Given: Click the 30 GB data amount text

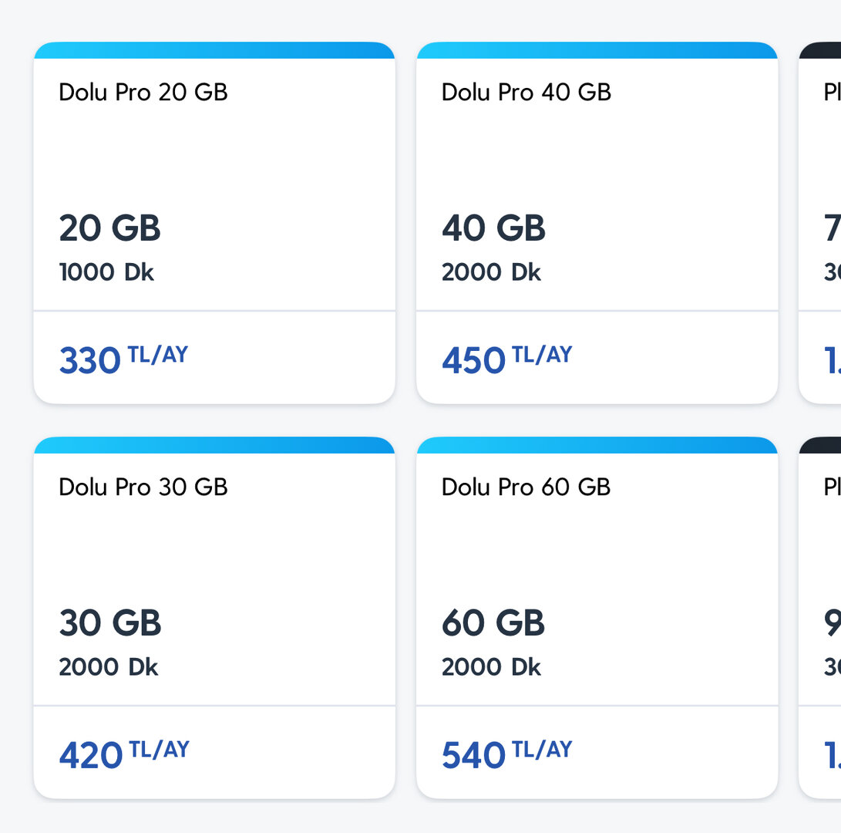Looking at the screenshot, I should pos(110,623).
